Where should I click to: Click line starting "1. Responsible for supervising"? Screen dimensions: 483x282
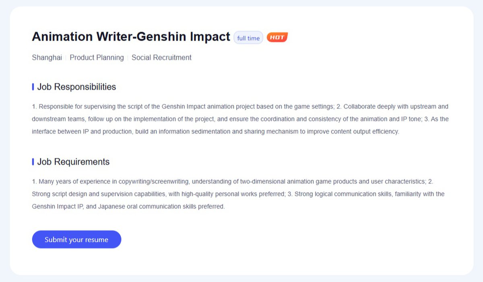pos(240,107)
